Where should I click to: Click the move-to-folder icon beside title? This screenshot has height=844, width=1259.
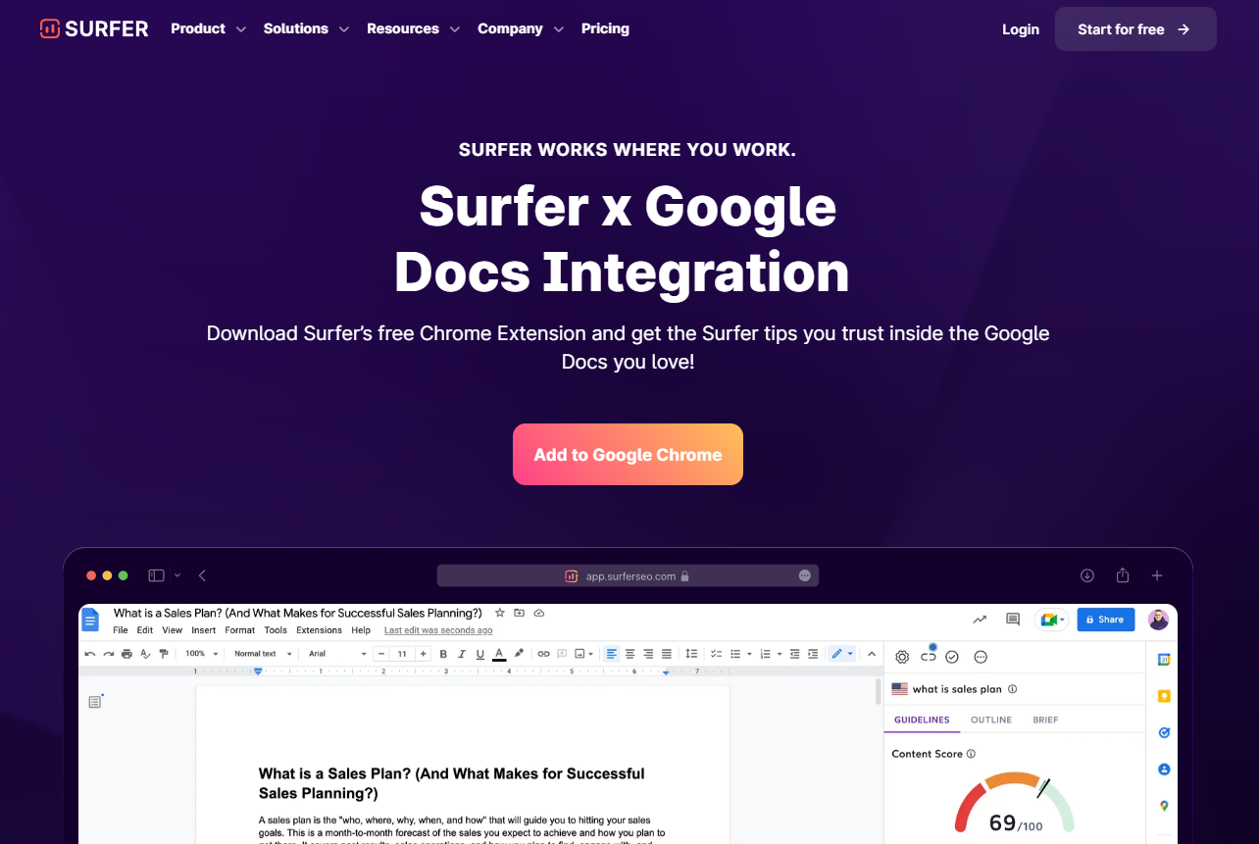pos(520,613)
